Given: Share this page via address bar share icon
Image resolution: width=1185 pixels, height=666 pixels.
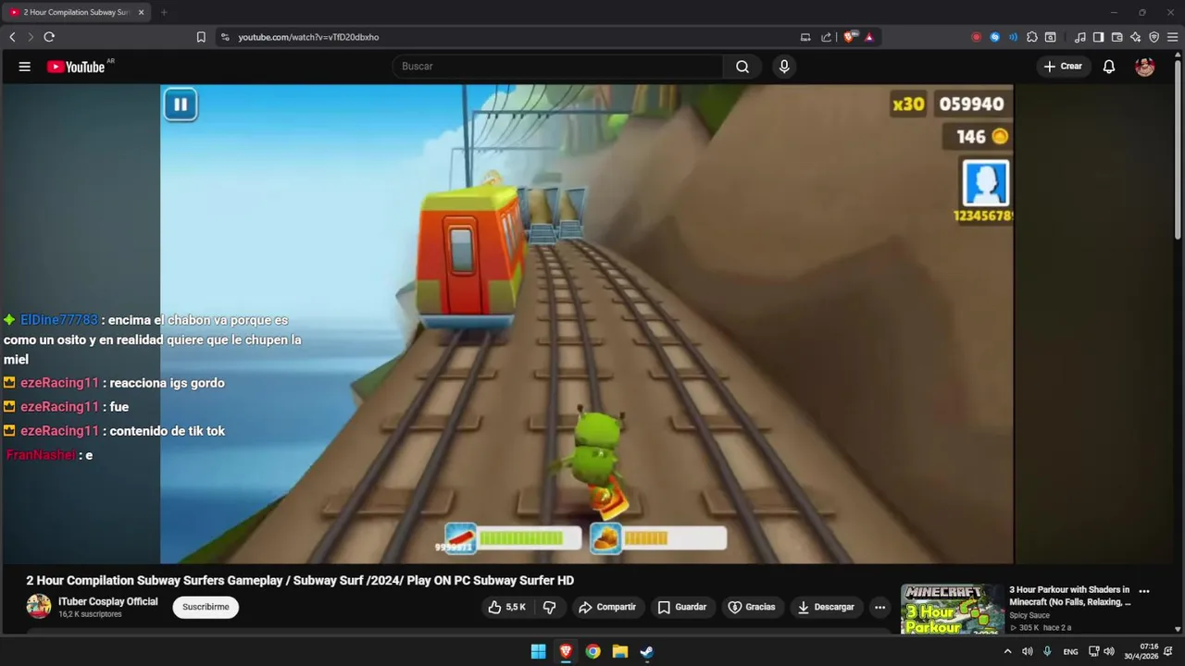Looking at the screenshot, I should [x=827, y=37].
